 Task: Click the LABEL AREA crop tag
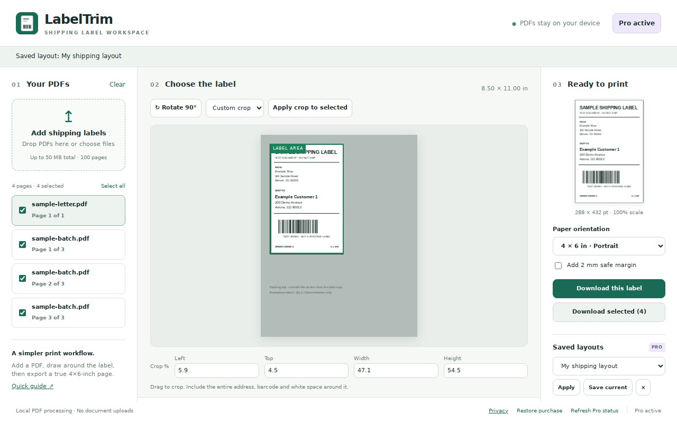[x=288, y=149]
